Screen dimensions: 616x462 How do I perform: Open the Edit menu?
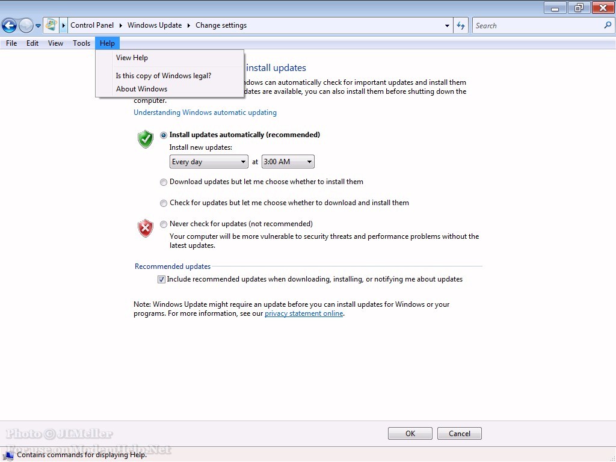(x=32, y=43)
